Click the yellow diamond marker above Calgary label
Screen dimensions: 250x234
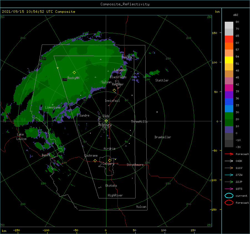click(x=110, y=160)
